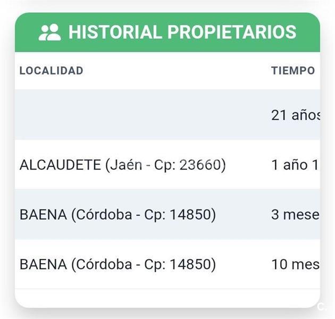
Task: Select the last BAENA (Córdoba - Cp: 14850) entry
Action: pos(118,264)
